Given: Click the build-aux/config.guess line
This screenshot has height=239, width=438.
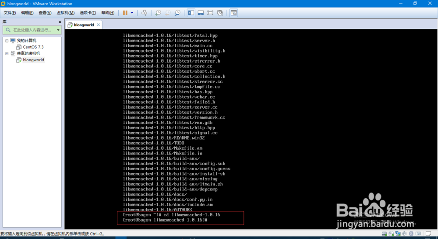Looking at the screenshot, I should pyautogui.click(x=177, y=169).
